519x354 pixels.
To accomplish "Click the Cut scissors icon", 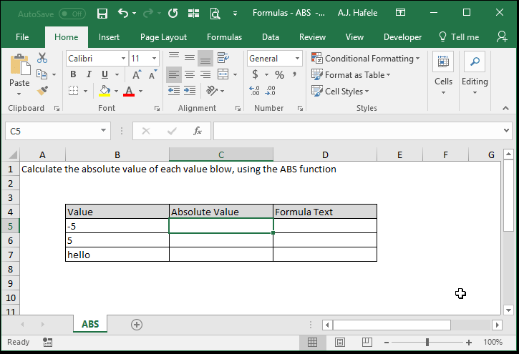I will pos(42,58).
